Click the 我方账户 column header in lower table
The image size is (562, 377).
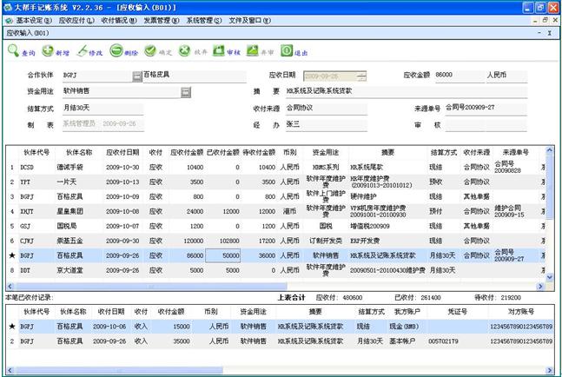407,312
